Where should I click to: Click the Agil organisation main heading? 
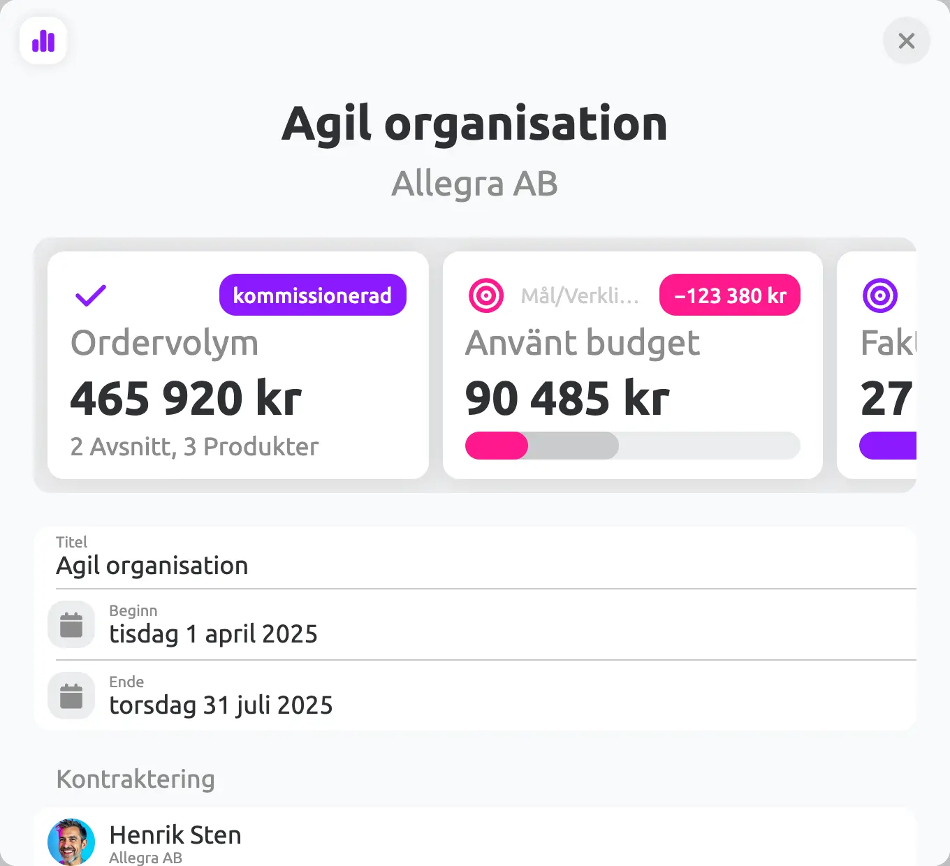474,124
